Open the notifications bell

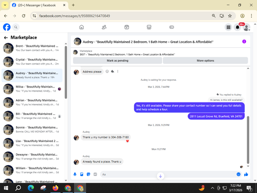(237, 27)
